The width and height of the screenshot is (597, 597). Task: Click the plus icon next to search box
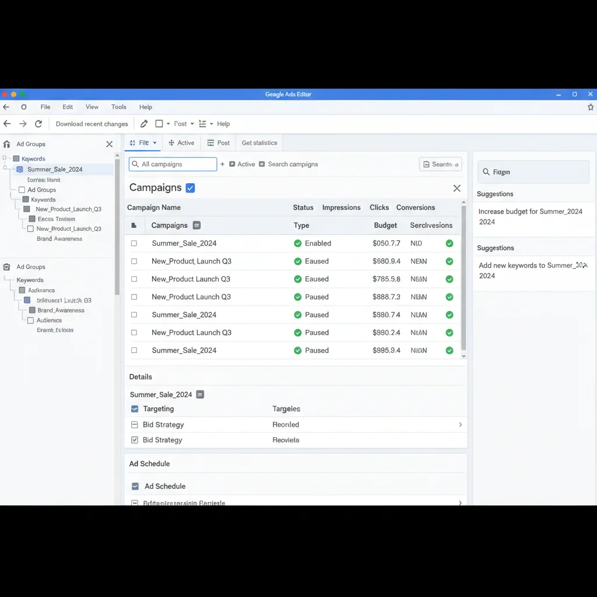click(222, 164)
